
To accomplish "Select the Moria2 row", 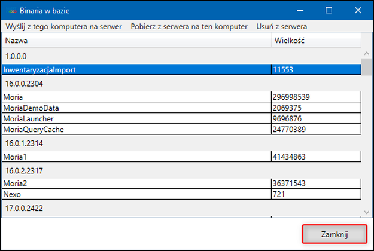I will tap(181, 183).
